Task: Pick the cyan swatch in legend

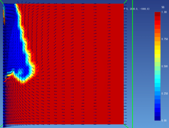Action: [157, 77]
